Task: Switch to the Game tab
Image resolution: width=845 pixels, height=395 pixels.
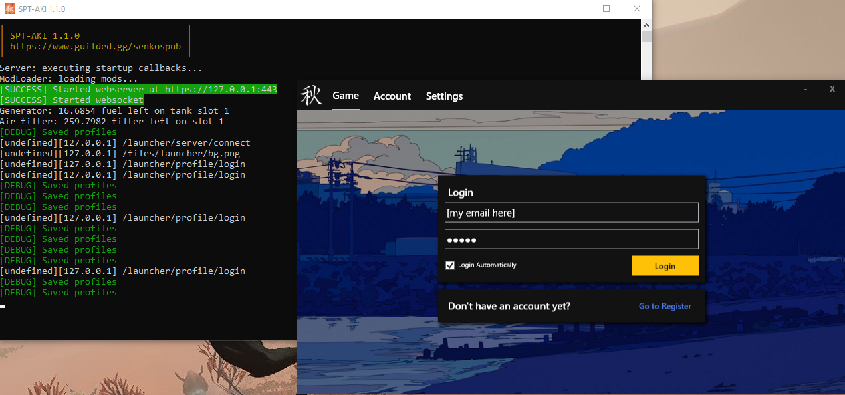Action: (346, 96)
